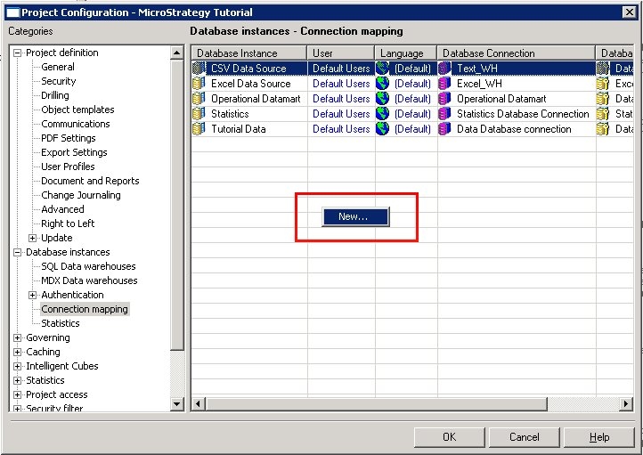Click the globe icon in Statistics row

tap(383, 114)
